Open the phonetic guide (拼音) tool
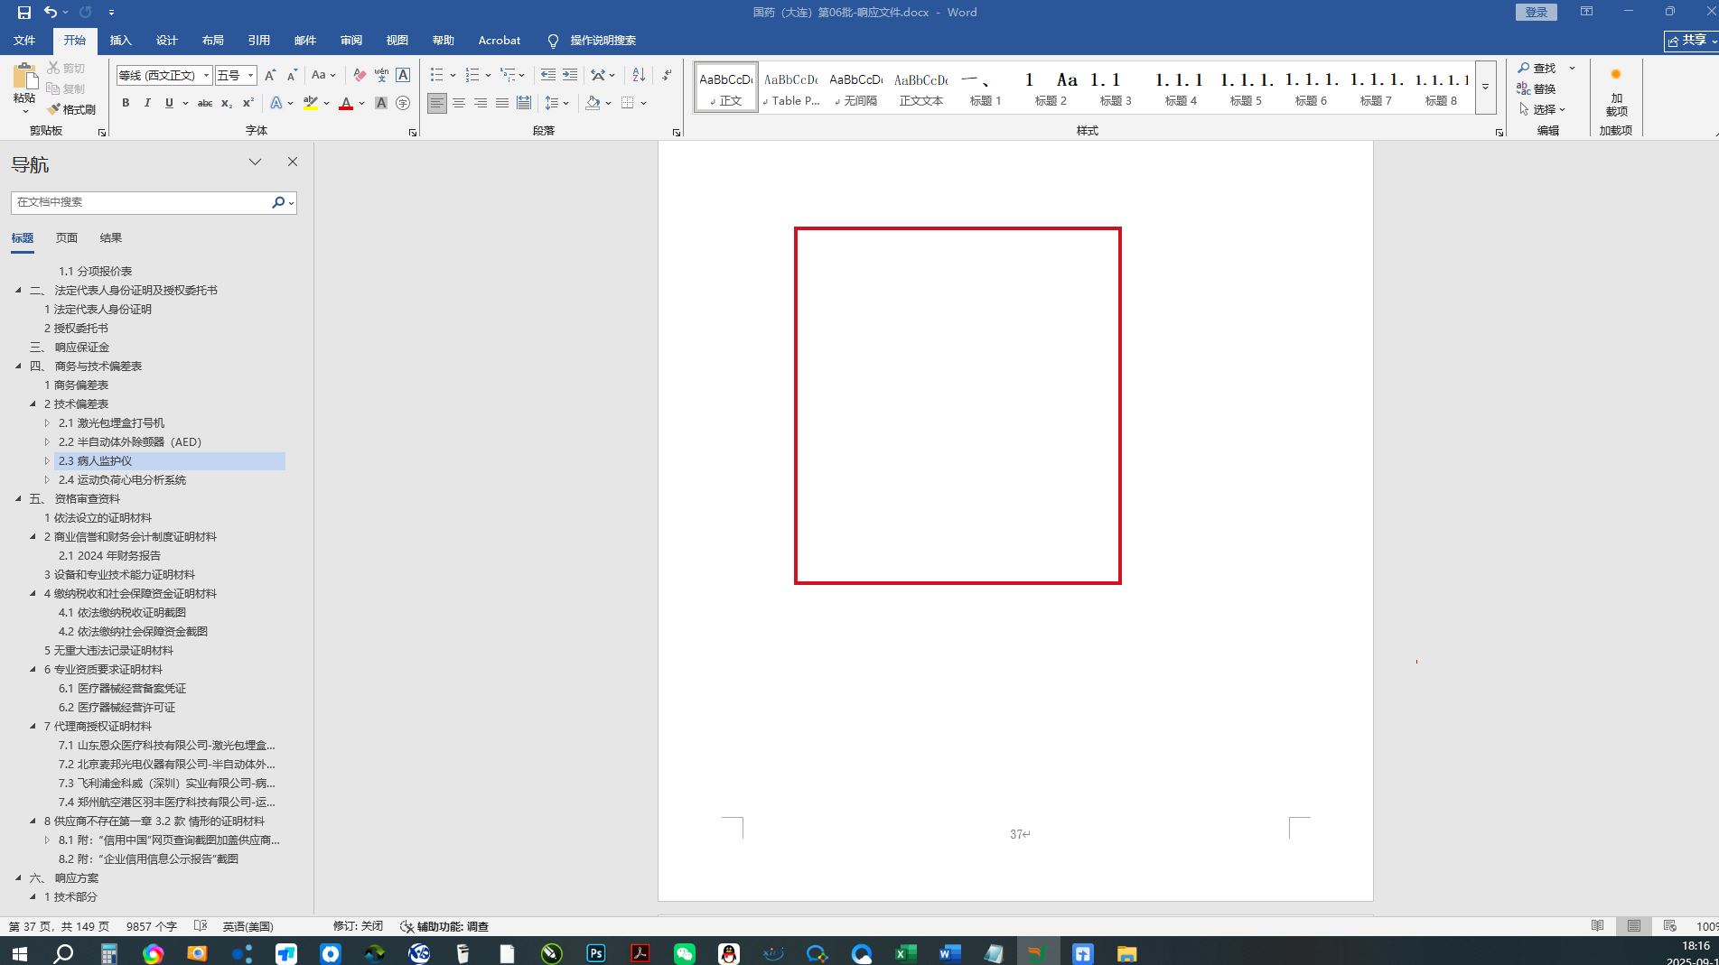The image size is (1719, 965). (381, 75)
